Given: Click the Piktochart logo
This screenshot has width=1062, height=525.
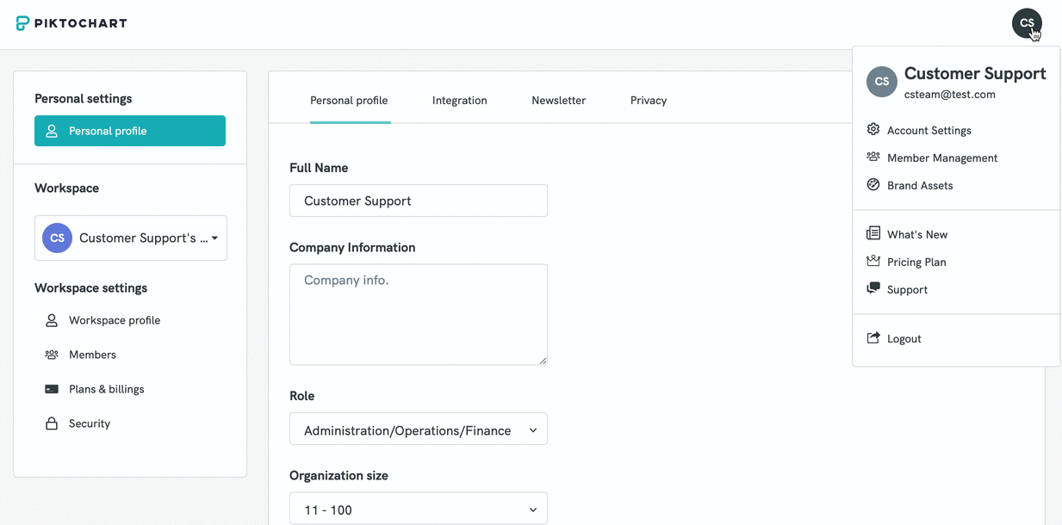Looking at the screenshot, I should click(71, 23).
